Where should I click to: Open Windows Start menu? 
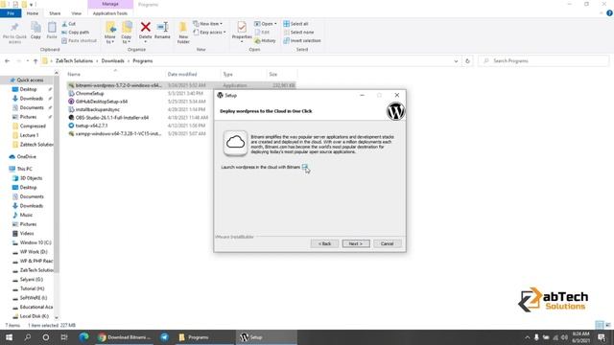click(x=9, y=337)
